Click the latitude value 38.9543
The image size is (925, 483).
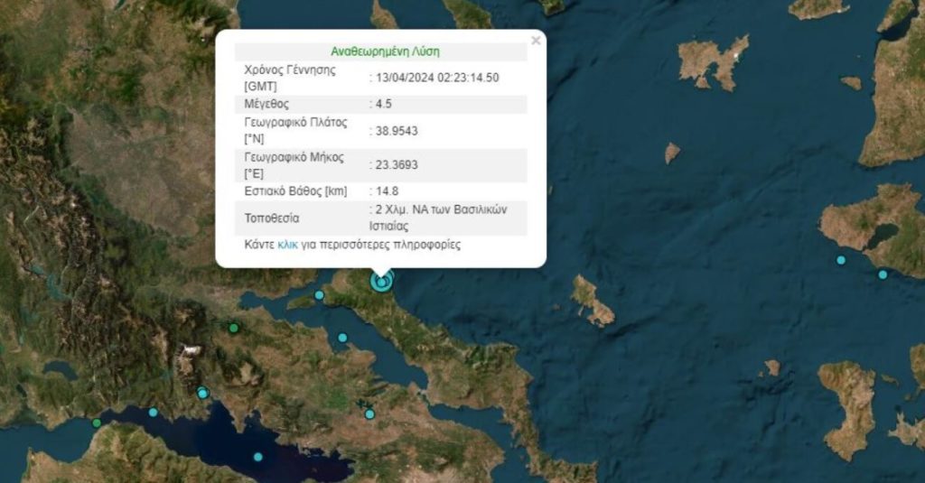click(397, 131)
